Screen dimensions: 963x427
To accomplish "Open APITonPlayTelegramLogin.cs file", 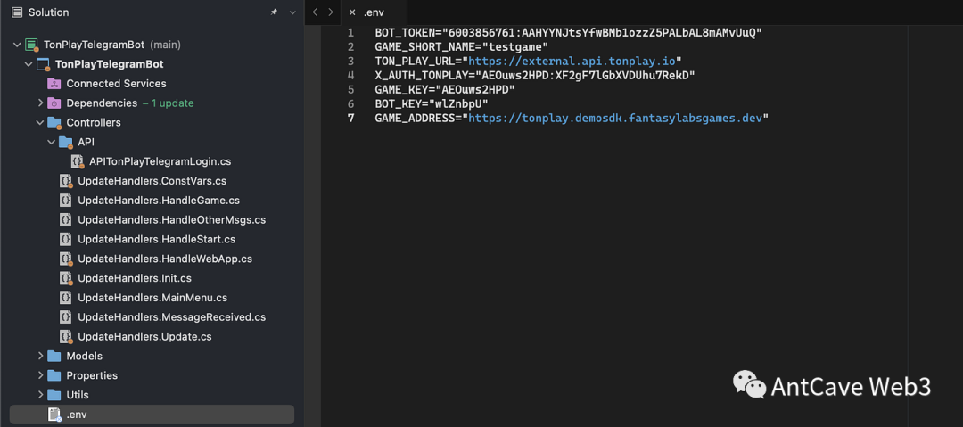I will click(160, 161).
